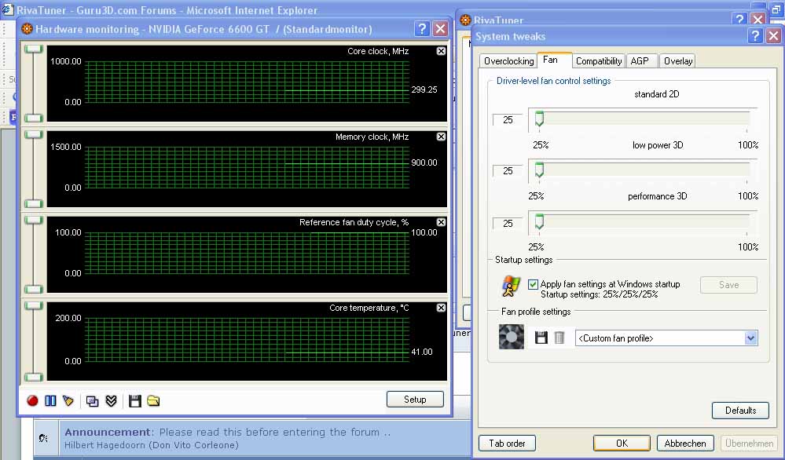This screenshot has width=785, height=460.
Task: Click the announcement icon in the forum row
Action: [43, 438]
